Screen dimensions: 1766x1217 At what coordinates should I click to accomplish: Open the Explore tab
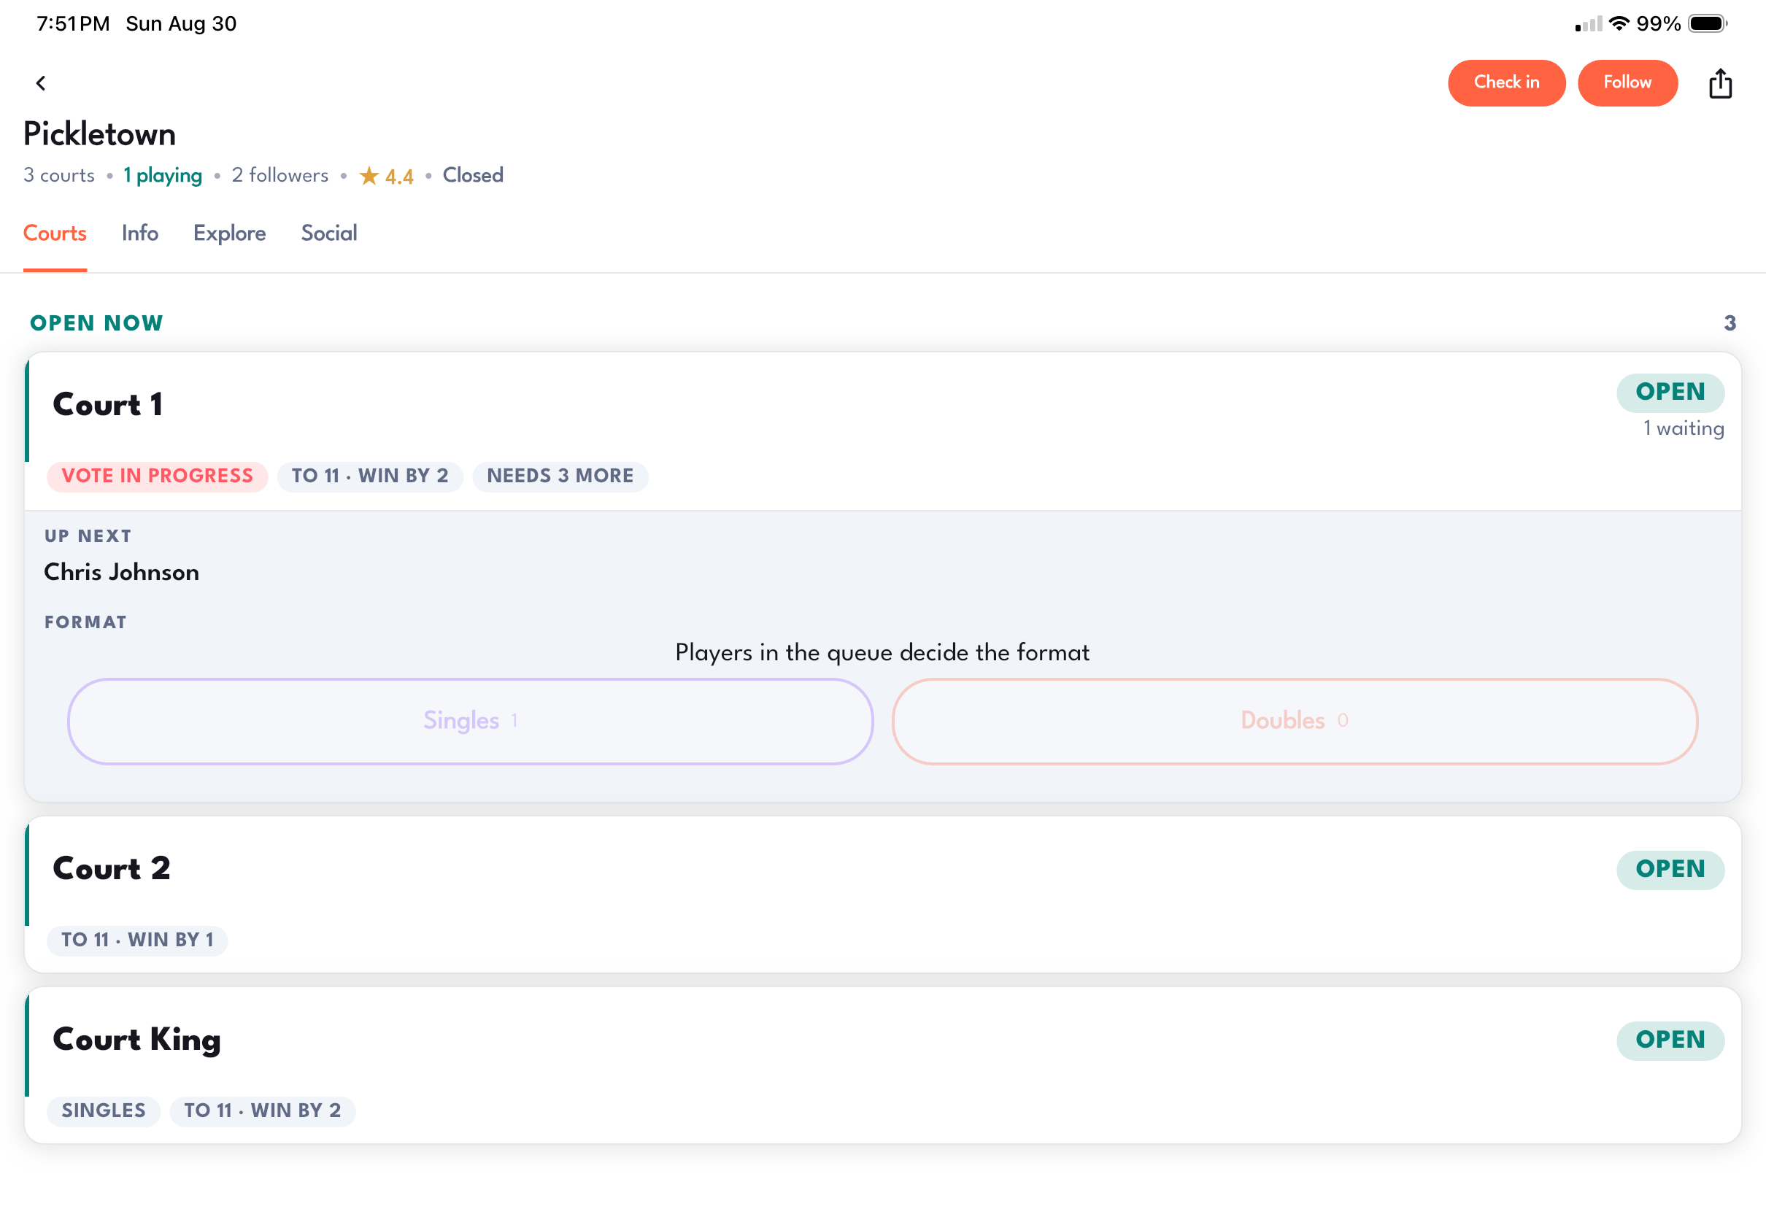click(230, 233)
